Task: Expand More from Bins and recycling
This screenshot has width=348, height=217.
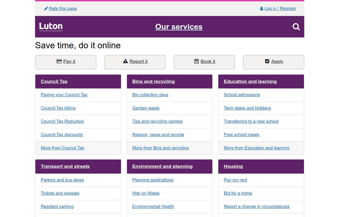Action: tap(160, 148)
